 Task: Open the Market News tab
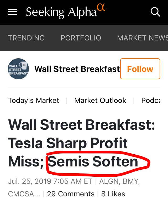click(142, 38)
